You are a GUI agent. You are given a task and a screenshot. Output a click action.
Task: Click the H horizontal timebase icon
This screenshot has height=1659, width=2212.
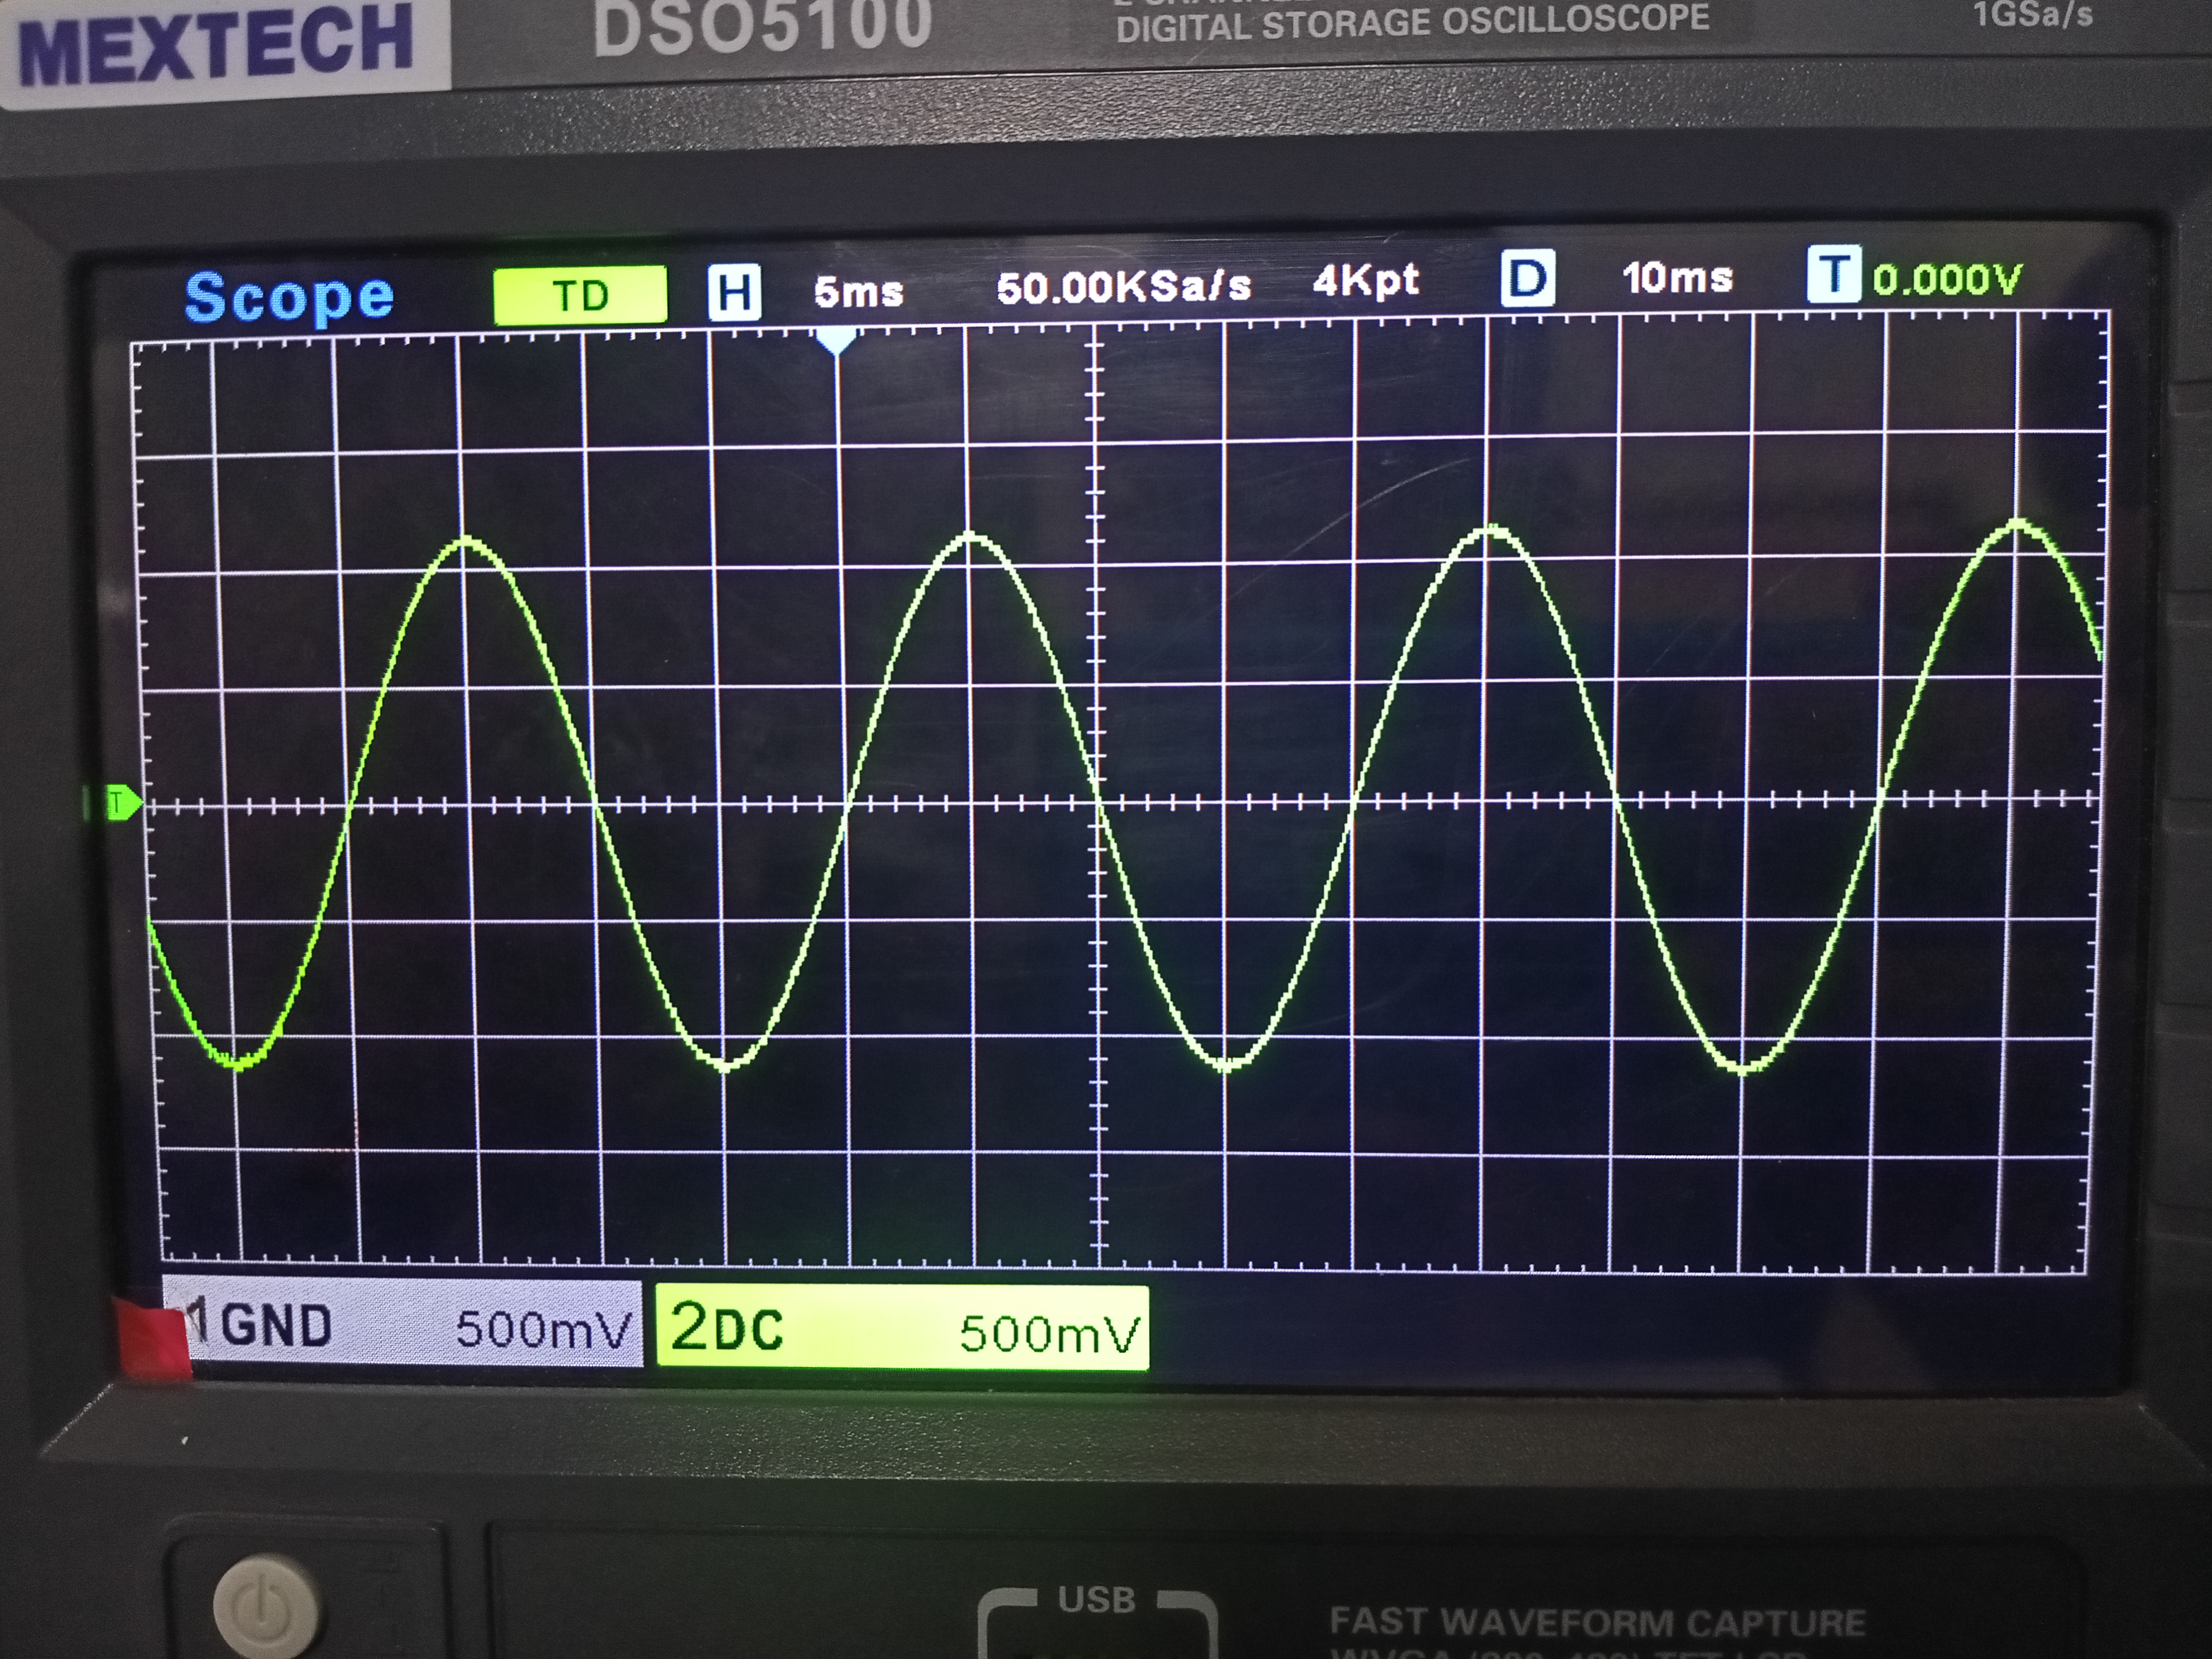click(734, 292)
